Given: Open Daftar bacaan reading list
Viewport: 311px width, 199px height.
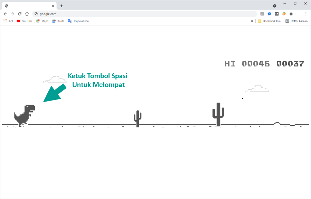Looking at the screenshot, I should [296, 21].
